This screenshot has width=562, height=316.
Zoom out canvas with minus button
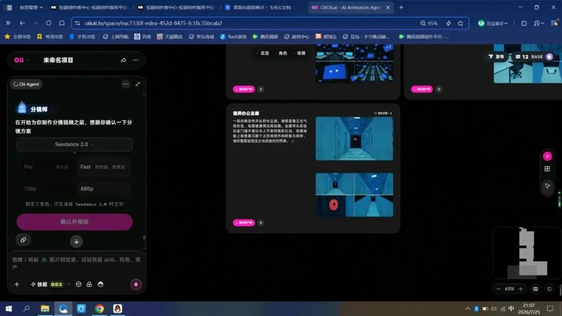pyautogui.click(x=499, y=289)
